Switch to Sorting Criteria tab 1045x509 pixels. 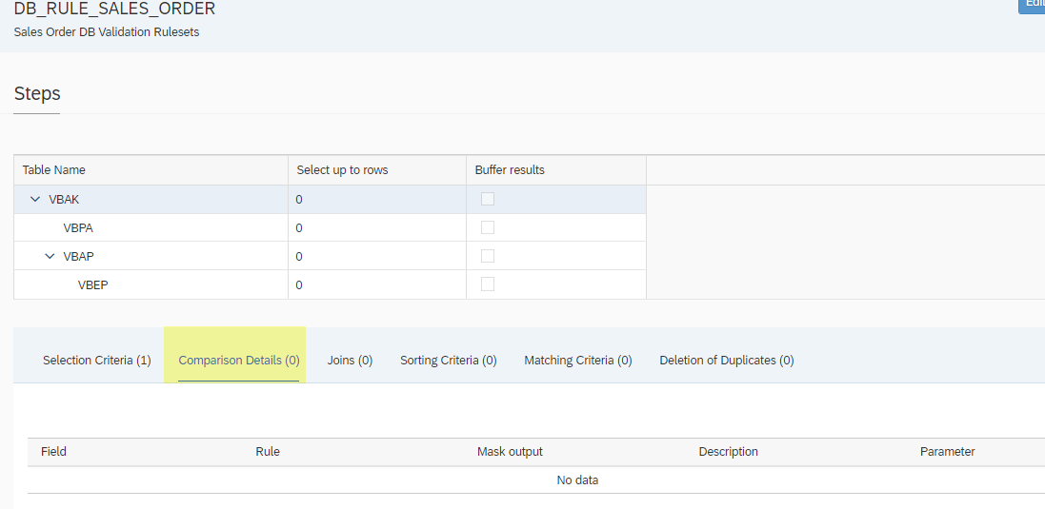pos(448,361)
